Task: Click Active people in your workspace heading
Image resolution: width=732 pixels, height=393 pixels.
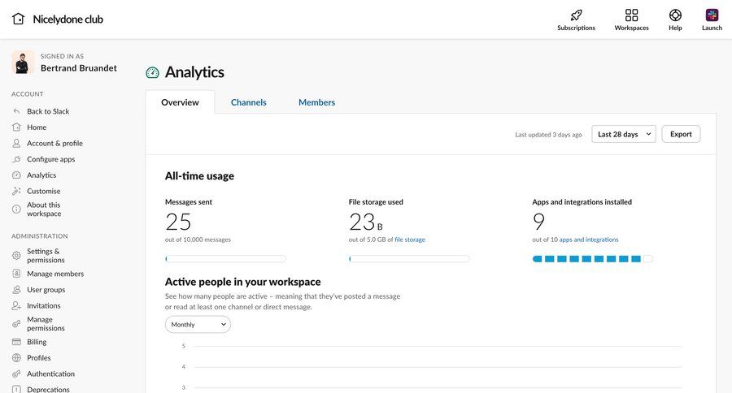Action: coord(242,282)
